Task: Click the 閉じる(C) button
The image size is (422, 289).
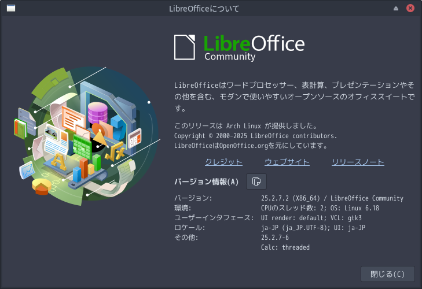Action: pyautogui.click(x=387, y=274)
